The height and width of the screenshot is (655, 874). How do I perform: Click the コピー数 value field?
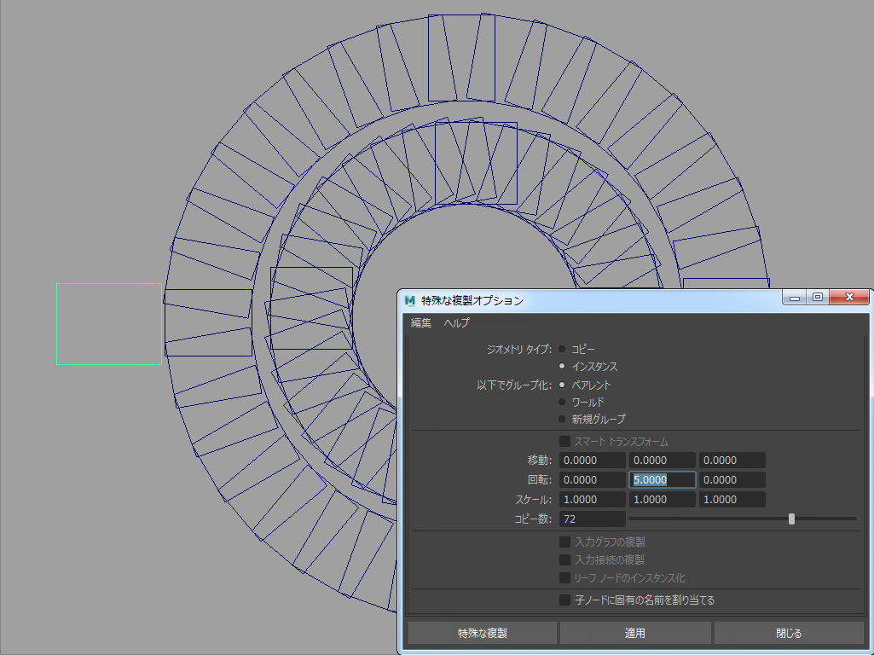(x=592, y=519)
